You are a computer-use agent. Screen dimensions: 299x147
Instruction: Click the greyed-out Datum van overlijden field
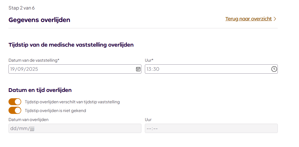coord(75,128)
